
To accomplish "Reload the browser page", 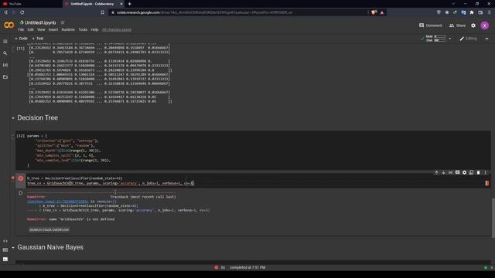I will [22, 12].
